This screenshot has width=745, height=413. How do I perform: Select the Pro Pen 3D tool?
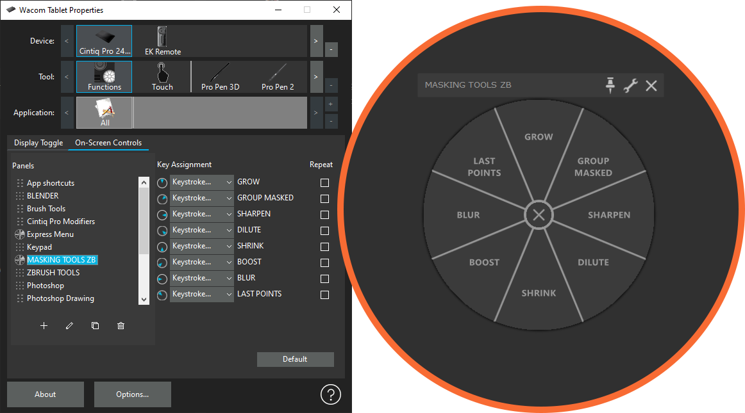coord(220,76)
